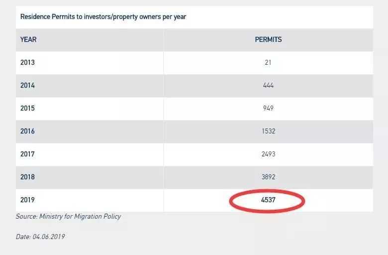Select the PERMITS column header
Screen dimensions: 388x255
pyautogui.click(x=268, y=39)
